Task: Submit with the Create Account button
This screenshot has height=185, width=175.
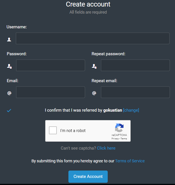Action: click(x=88, y=177)
